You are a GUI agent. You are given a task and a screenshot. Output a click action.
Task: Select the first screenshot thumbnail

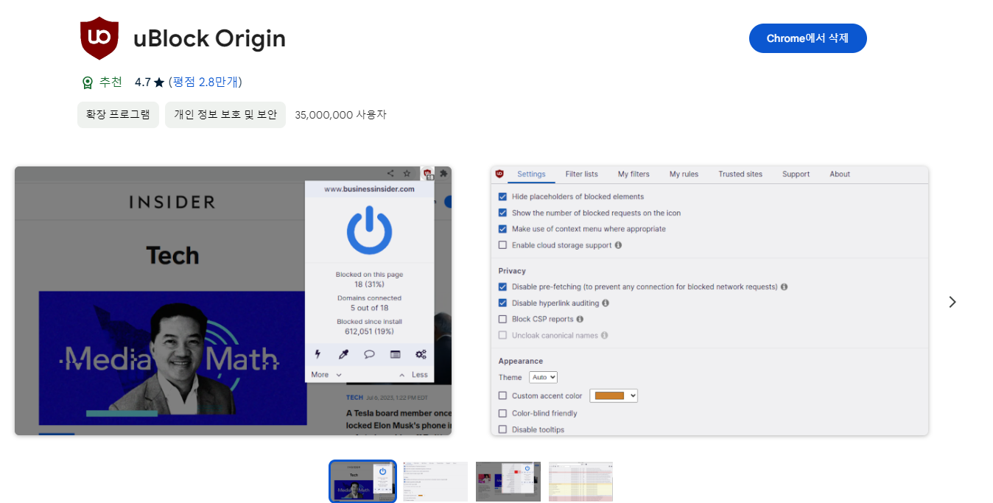(x=362, y=482)
